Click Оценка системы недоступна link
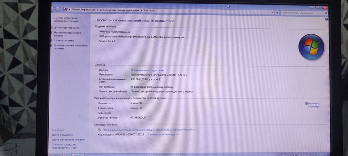The height and width of the screenshot is (156, 348). 147,70
